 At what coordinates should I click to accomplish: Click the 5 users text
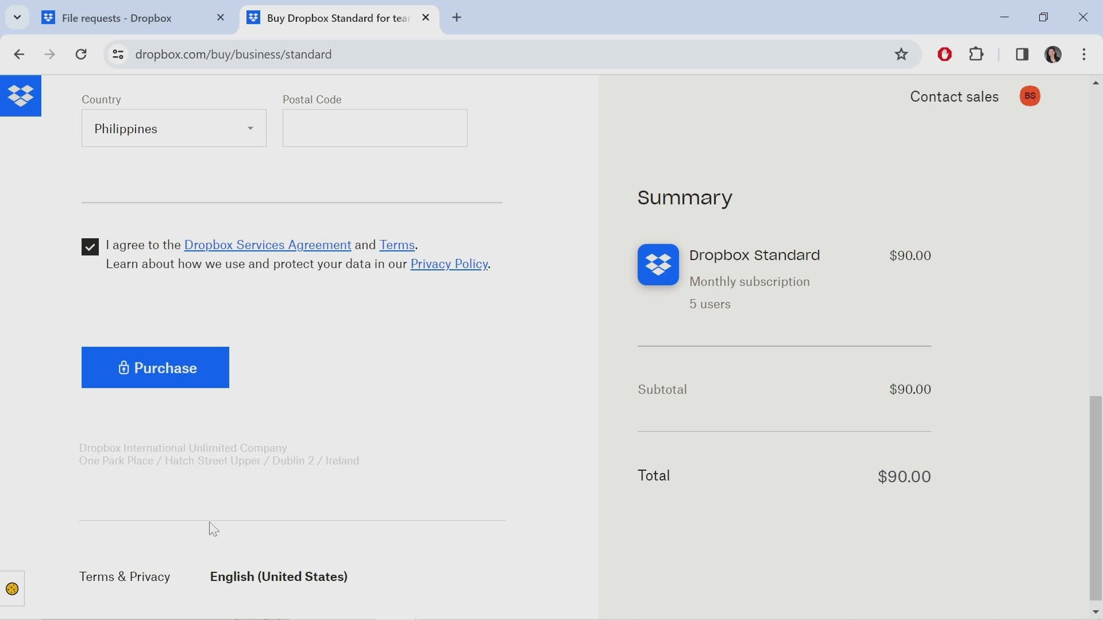tap(710, 304)
